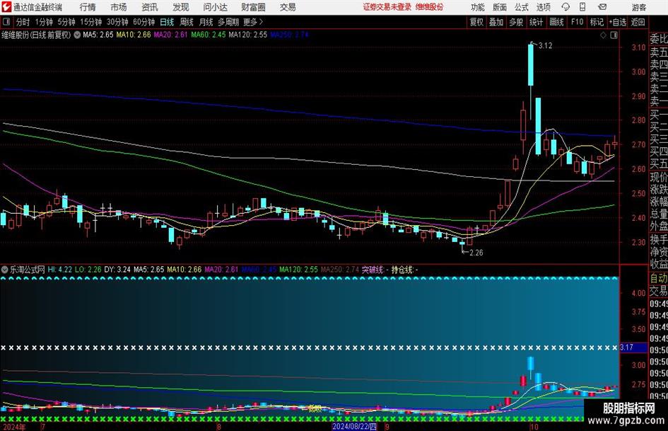Switch to 1分钟 period
This screenshot has height=431, width=668.
pyautogui.click(x=43, y=22)
